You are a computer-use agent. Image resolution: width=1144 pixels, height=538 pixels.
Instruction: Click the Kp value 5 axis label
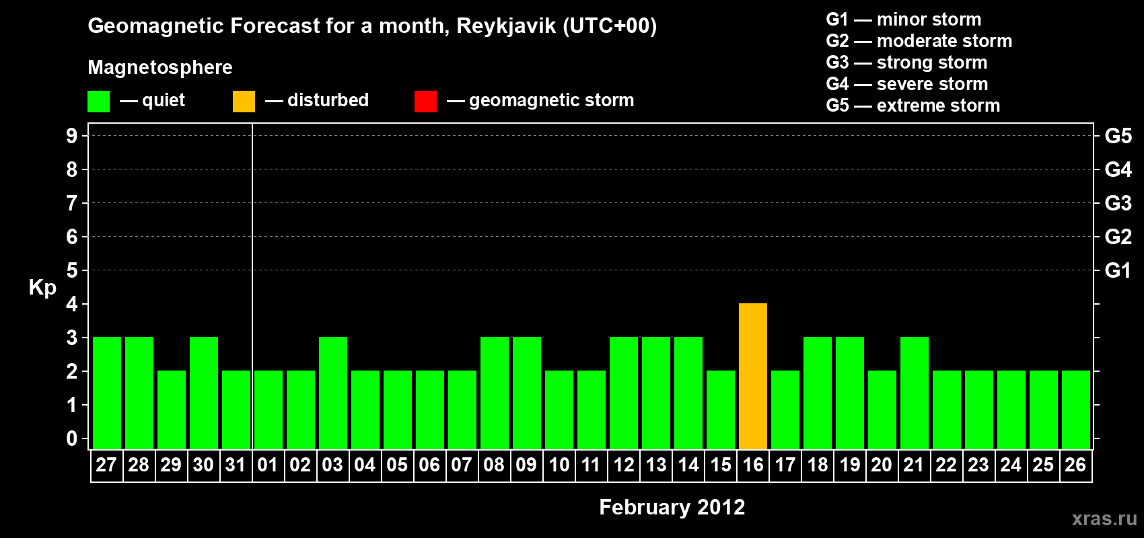click(72, 270)
